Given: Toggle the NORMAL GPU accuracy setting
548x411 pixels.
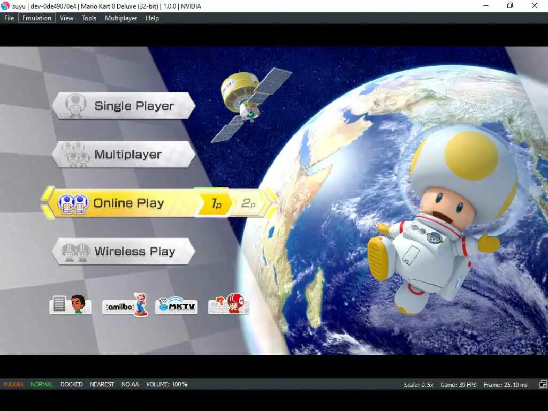Looking at the screenshot, I should pos(42,384).
